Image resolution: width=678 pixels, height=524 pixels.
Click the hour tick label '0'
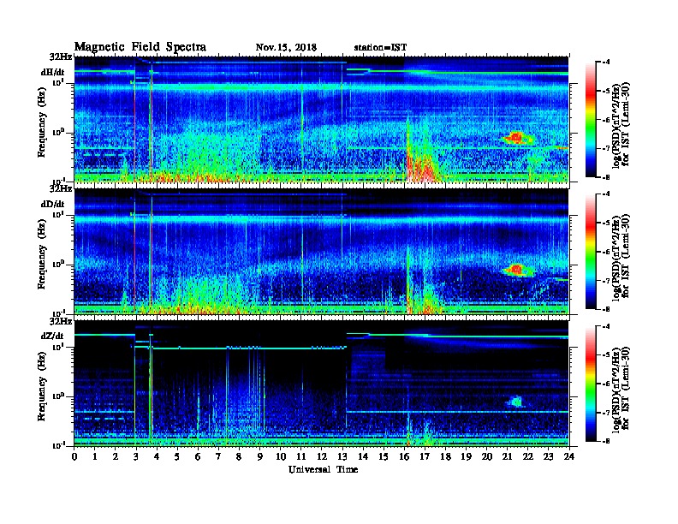74,456
